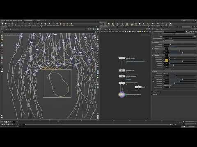Select the fourth node in the chain
The height and width of the screenshot is (147, 197).
(122, 82)
